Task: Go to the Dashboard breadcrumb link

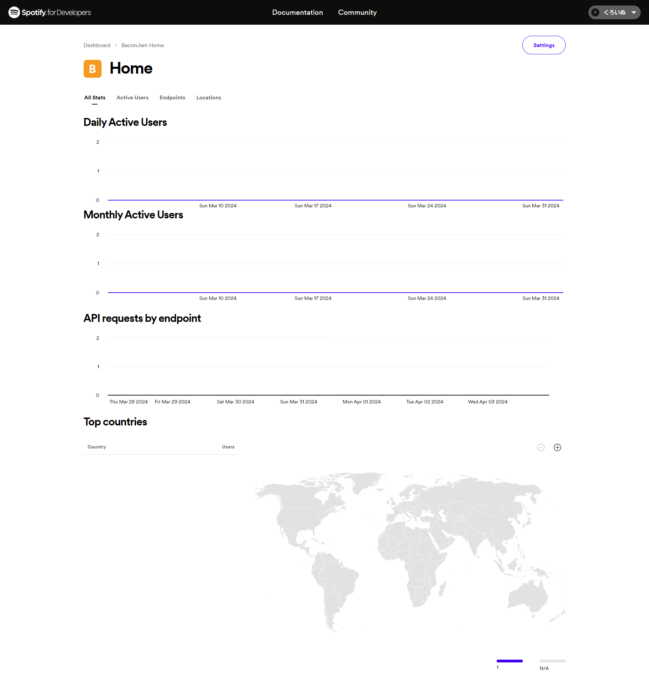Action: (x=97, y=45)
